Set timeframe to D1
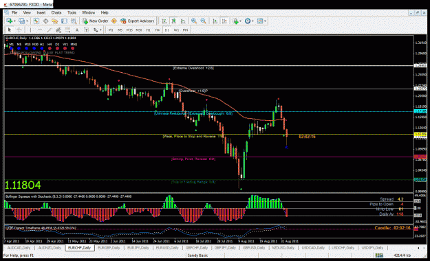The height and width of the screenshot is (261, 430). 166,30
